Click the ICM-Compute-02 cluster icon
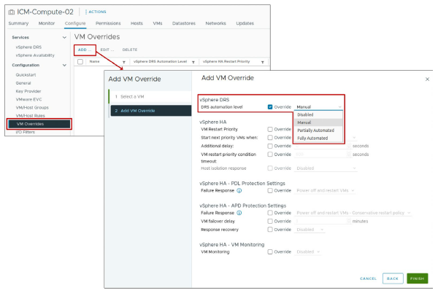Viewport: 438px width, 293px height. coord(12,12)
